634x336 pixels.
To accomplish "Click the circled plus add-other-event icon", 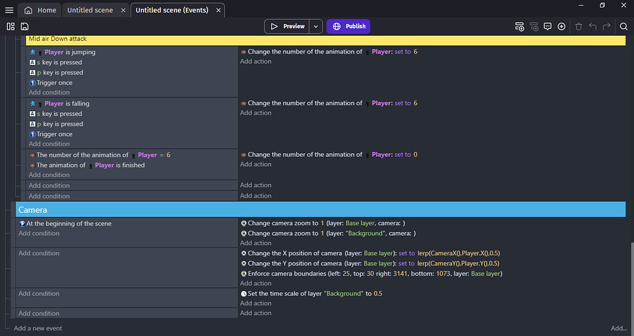I will pos(562,27).
